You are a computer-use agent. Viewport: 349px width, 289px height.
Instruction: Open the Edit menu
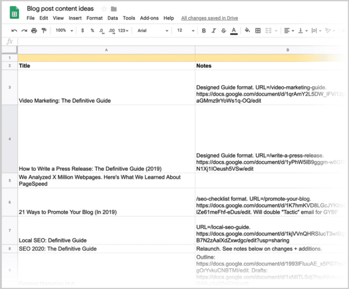(x=43, y=18)
